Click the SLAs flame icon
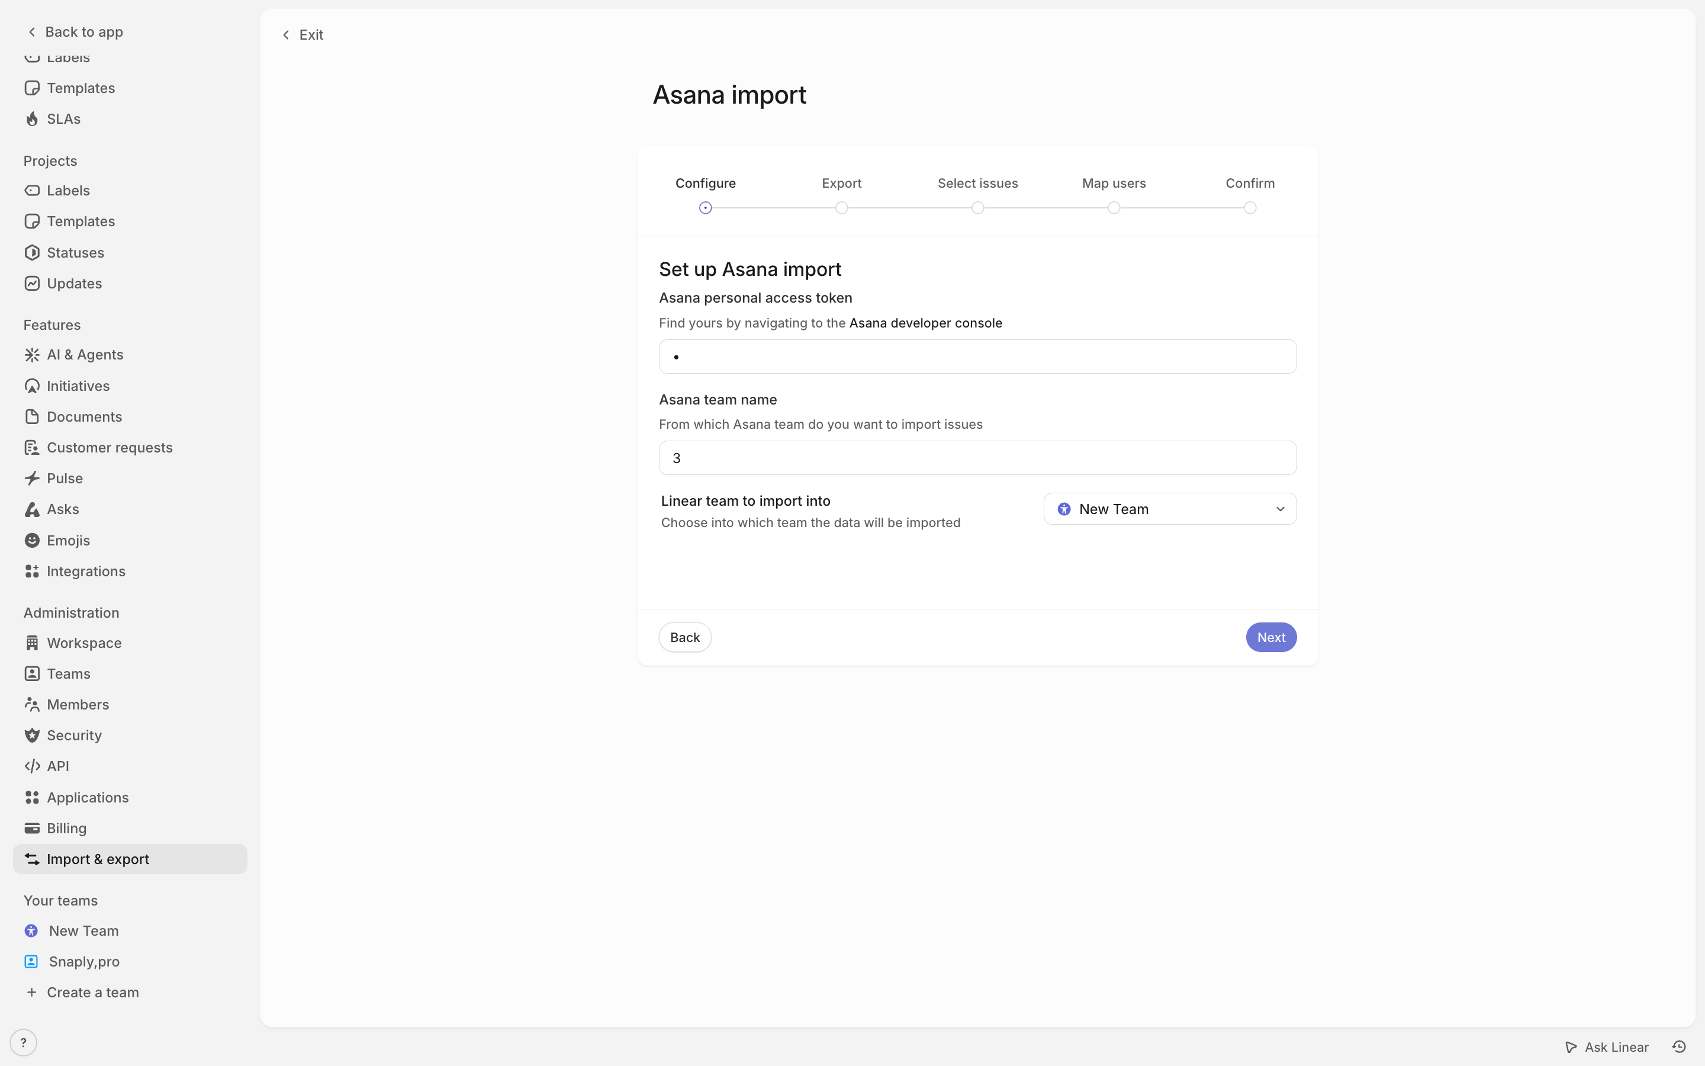This screenshot has height=1066, width=1705. (32, 119)
